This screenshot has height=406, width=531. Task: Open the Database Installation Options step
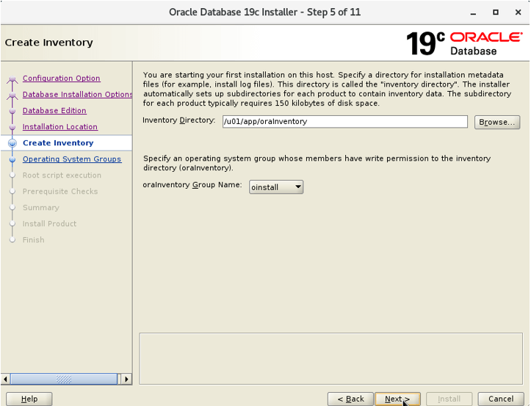pyautogui.click(x=77, y=95)
